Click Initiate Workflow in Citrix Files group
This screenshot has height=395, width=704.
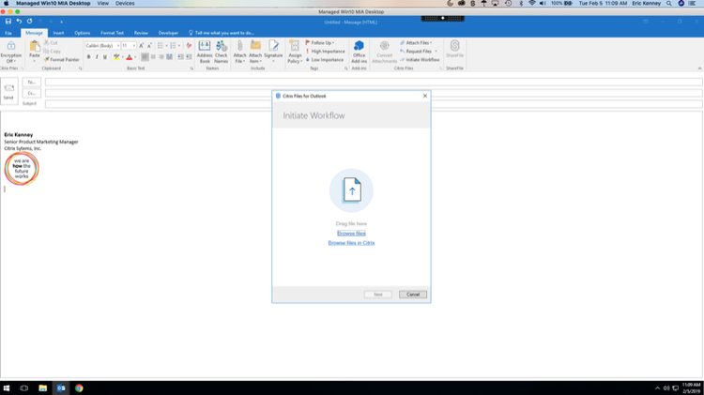[x=420, y=59]
